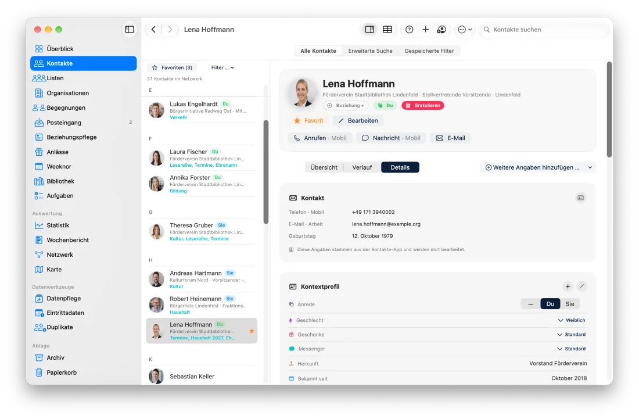Screen dimensions: 639x419
Task: Expand the Geschlecht Weiblich dropdown
Action: click(x=572, y=320)
